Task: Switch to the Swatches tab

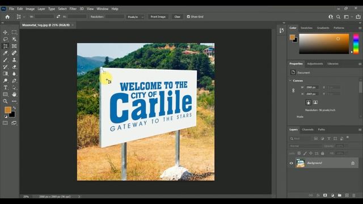Action: (306, 28)
